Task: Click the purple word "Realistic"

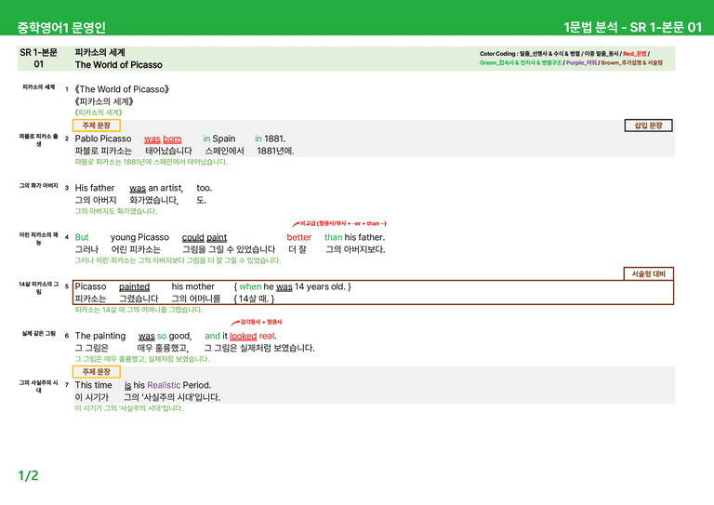Action: click(164, 385)
